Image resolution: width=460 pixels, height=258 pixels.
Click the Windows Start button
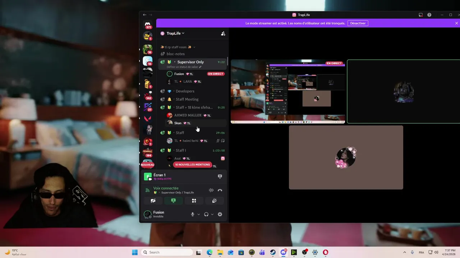click(x=135, y=252)
